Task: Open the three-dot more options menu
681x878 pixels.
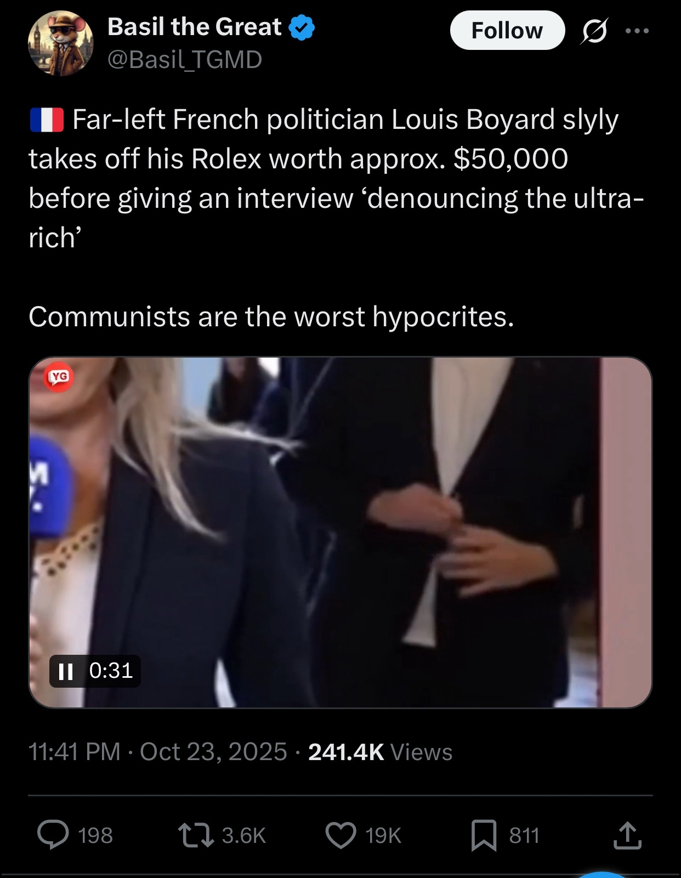Action: coord(637,31)
